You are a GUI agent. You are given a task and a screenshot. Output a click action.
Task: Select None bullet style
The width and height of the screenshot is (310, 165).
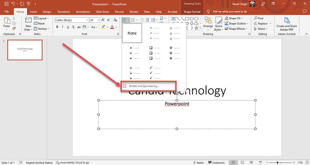point(132,33)
